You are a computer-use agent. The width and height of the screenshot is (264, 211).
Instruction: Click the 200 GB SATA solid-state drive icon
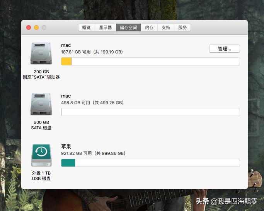(x=41, y=53)
